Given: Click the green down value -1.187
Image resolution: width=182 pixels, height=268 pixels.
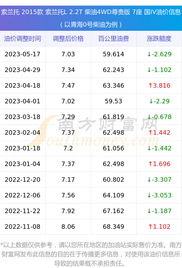Looking at the screenshot, I should pos(159,211).
